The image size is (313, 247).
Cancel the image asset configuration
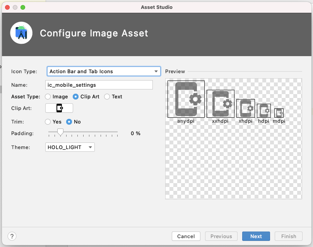pyautogui.click(x=186, y=236)
